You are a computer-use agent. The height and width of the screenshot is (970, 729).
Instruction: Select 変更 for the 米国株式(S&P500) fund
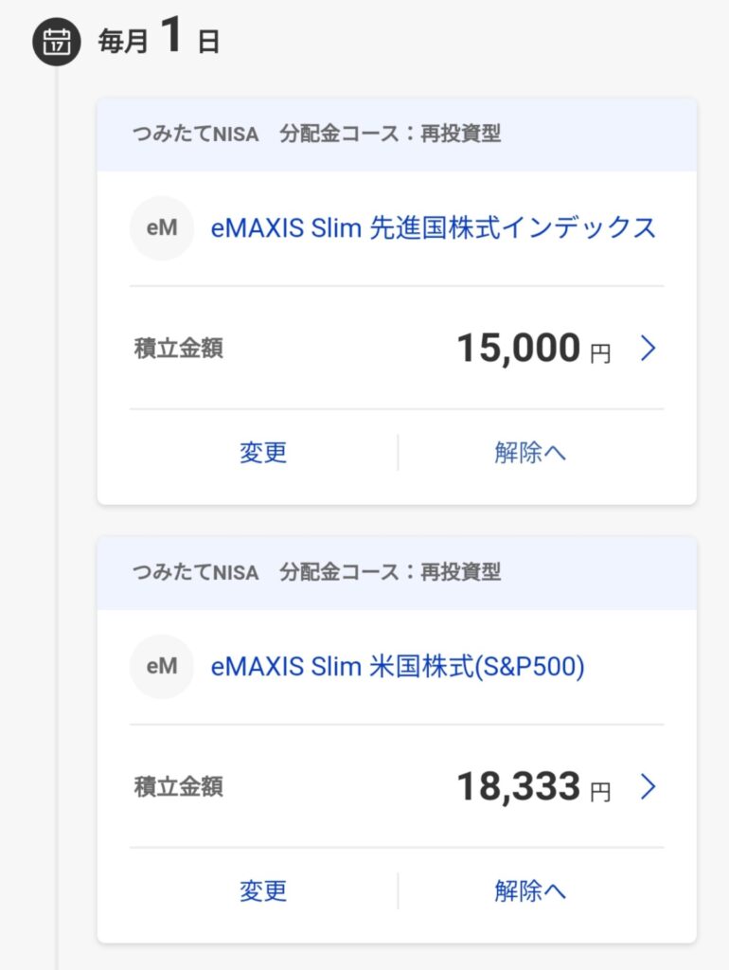263,891
